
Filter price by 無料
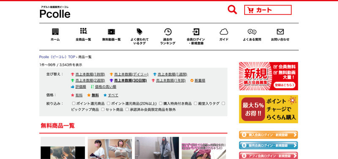95,95
